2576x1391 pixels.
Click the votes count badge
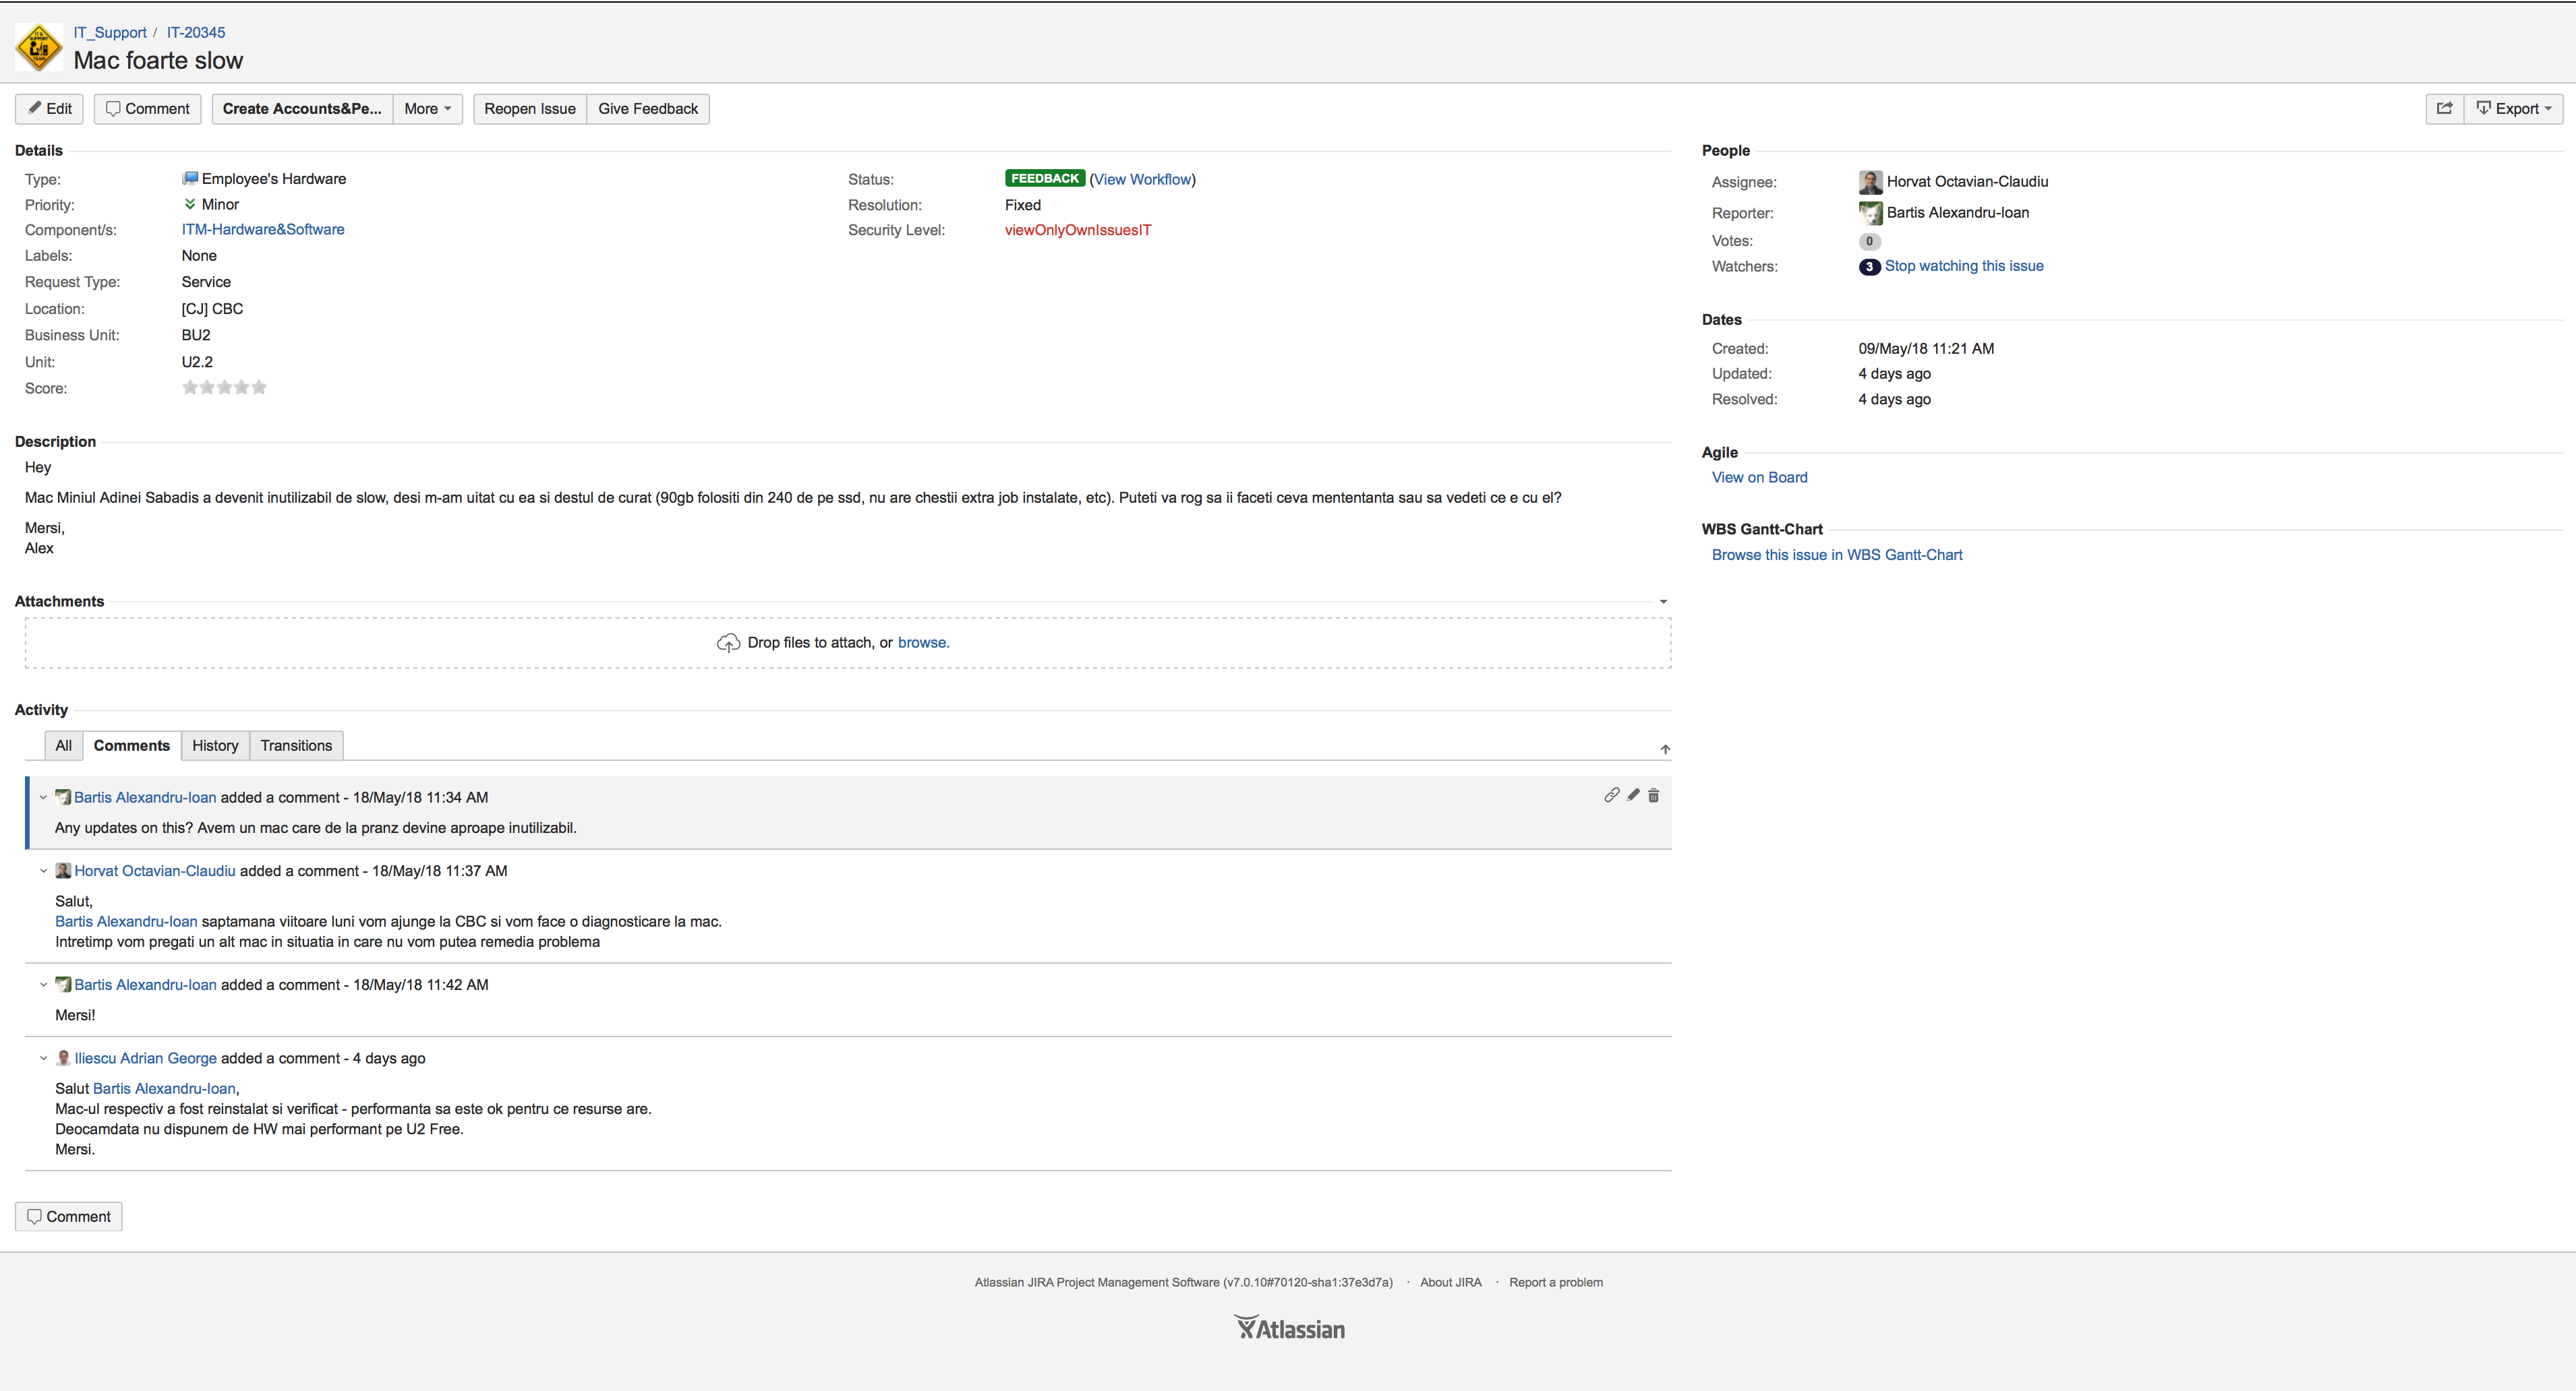pos(1869,241)
